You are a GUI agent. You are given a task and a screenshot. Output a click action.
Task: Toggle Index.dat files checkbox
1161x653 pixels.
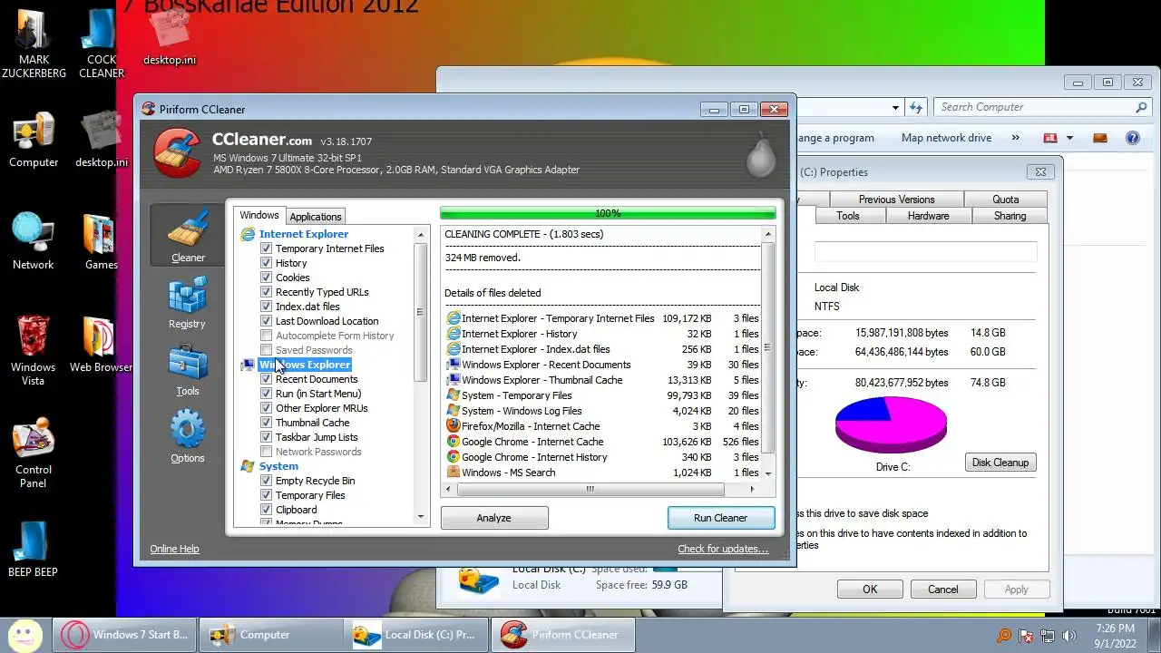click(266, 307)
